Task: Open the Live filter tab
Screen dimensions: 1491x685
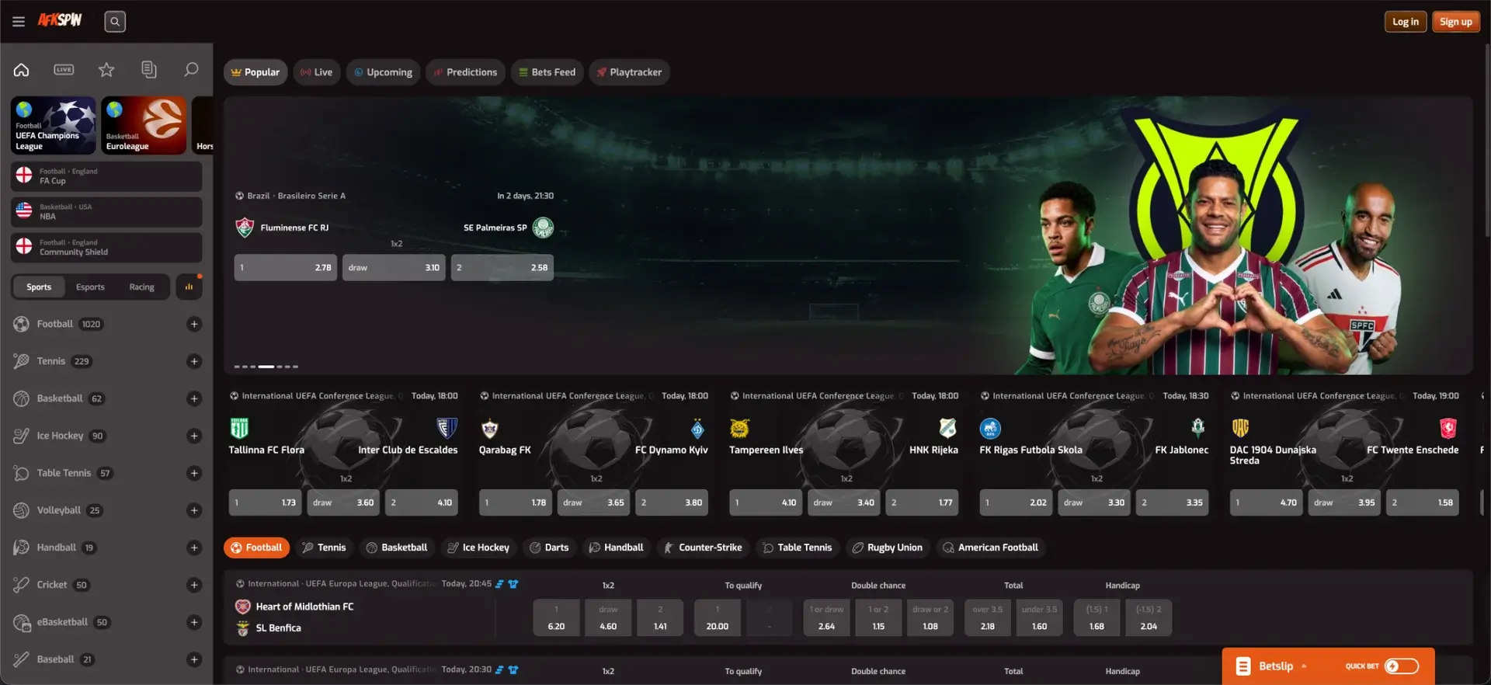Action: [317, 72]
